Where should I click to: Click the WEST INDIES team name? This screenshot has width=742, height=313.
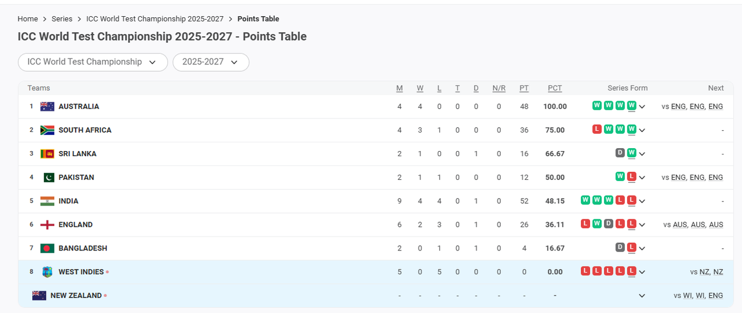click(x=81, y=272)
